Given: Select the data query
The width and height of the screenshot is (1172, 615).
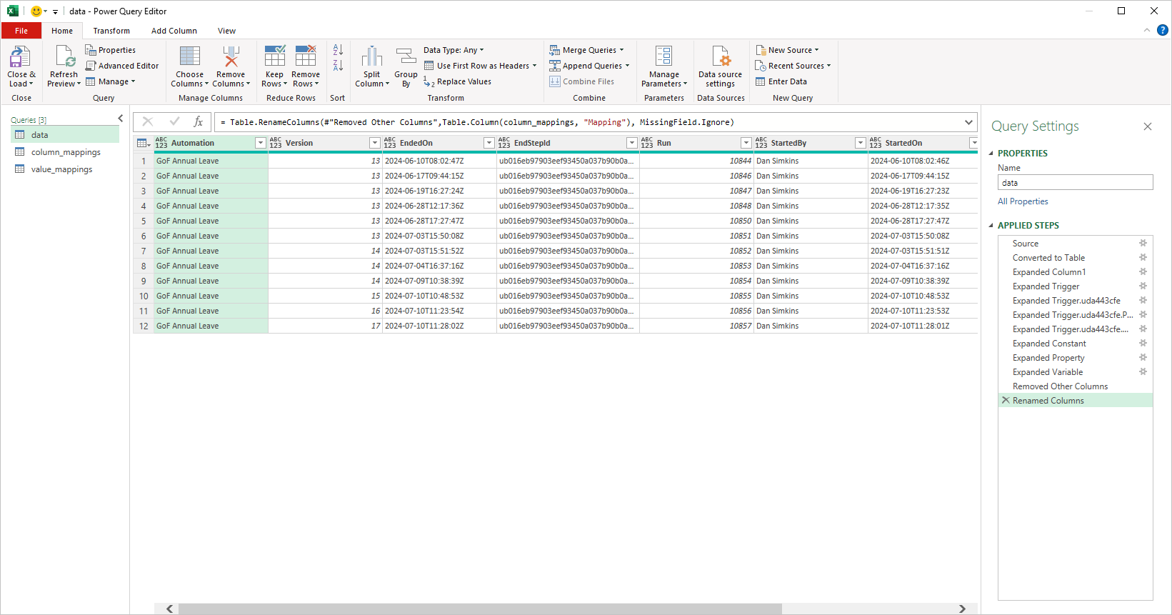Looking at the screenshot, I should tap(66, 135).
